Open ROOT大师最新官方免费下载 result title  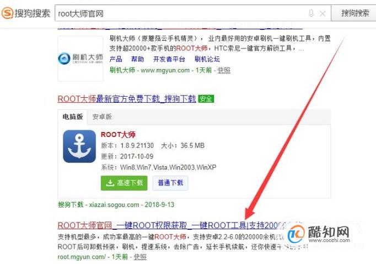127,99
